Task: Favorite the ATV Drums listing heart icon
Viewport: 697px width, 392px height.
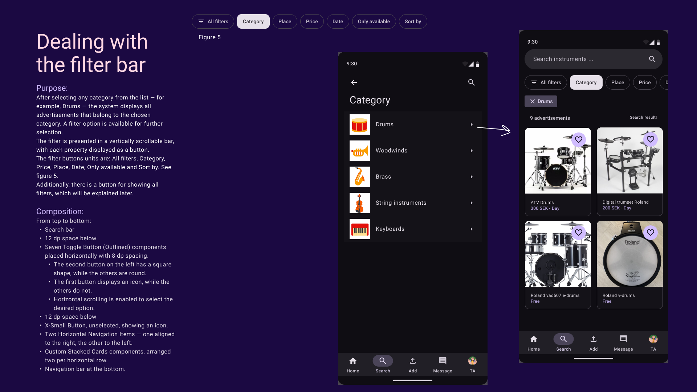Action: pos(578,139)
